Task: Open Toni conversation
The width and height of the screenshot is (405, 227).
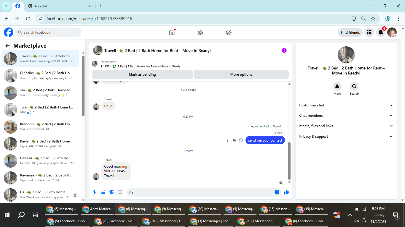Action: coord(41,110)
